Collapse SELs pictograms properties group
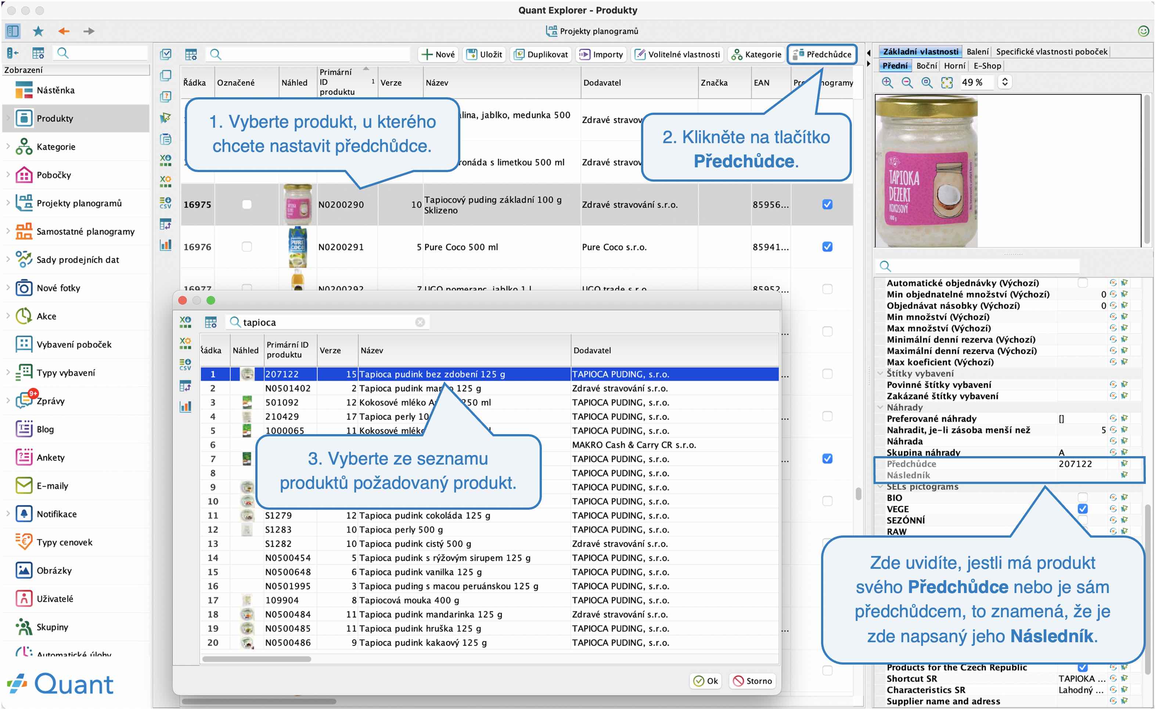Screen dimensions: 1155x709 point(880,487)
